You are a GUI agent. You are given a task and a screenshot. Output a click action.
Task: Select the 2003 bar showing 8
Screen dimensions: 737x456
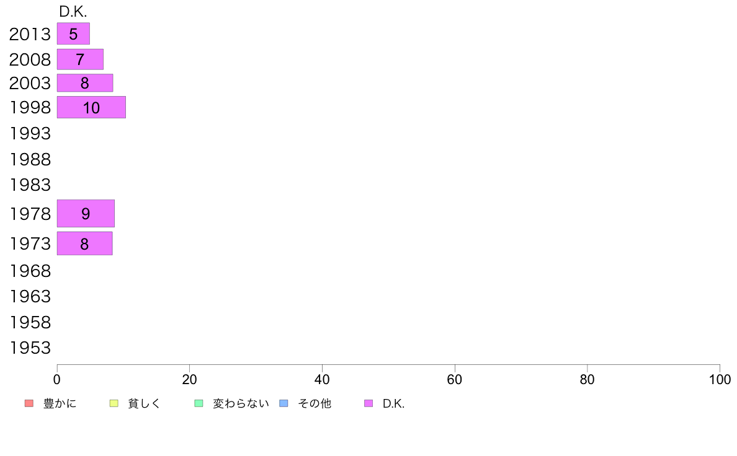click(x=85, y=82)
